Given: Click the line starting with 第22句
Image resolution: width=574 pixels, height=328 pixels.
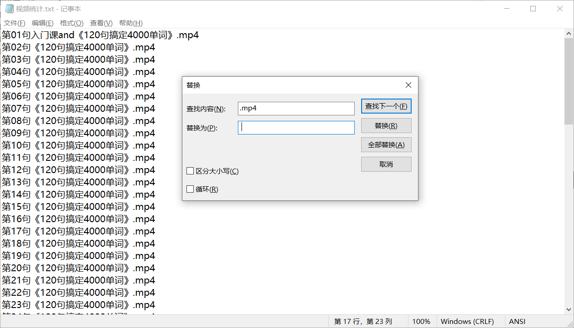Looking at the screenshot, I should coord(78,293).
